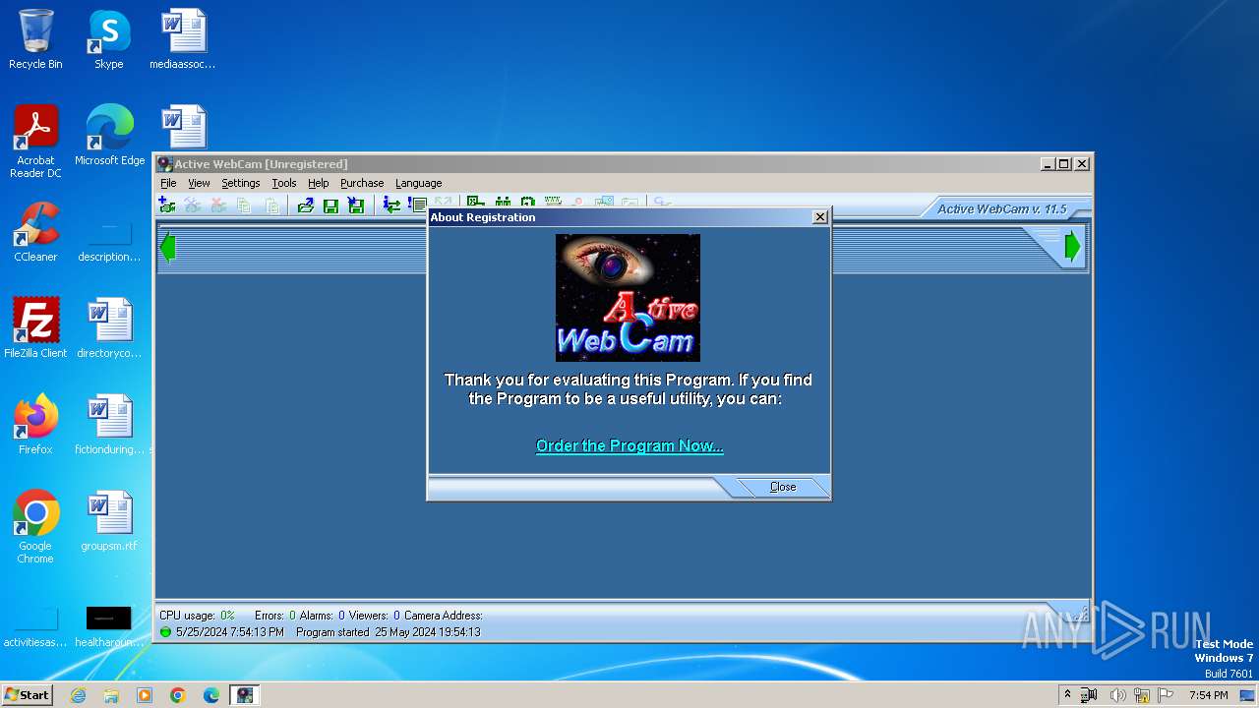Select the healtharoun desktop file icon
Image resolution: width=1259 pixels, height=708 pixels.
click(x=109, y=625)
